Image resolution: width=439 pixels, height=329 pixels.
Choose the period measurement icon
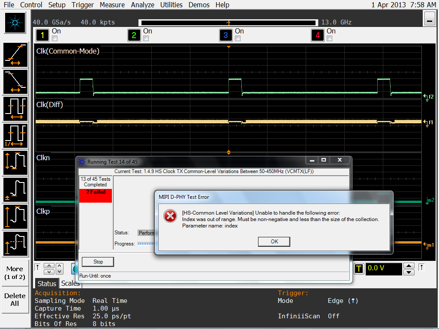(15, 108)
